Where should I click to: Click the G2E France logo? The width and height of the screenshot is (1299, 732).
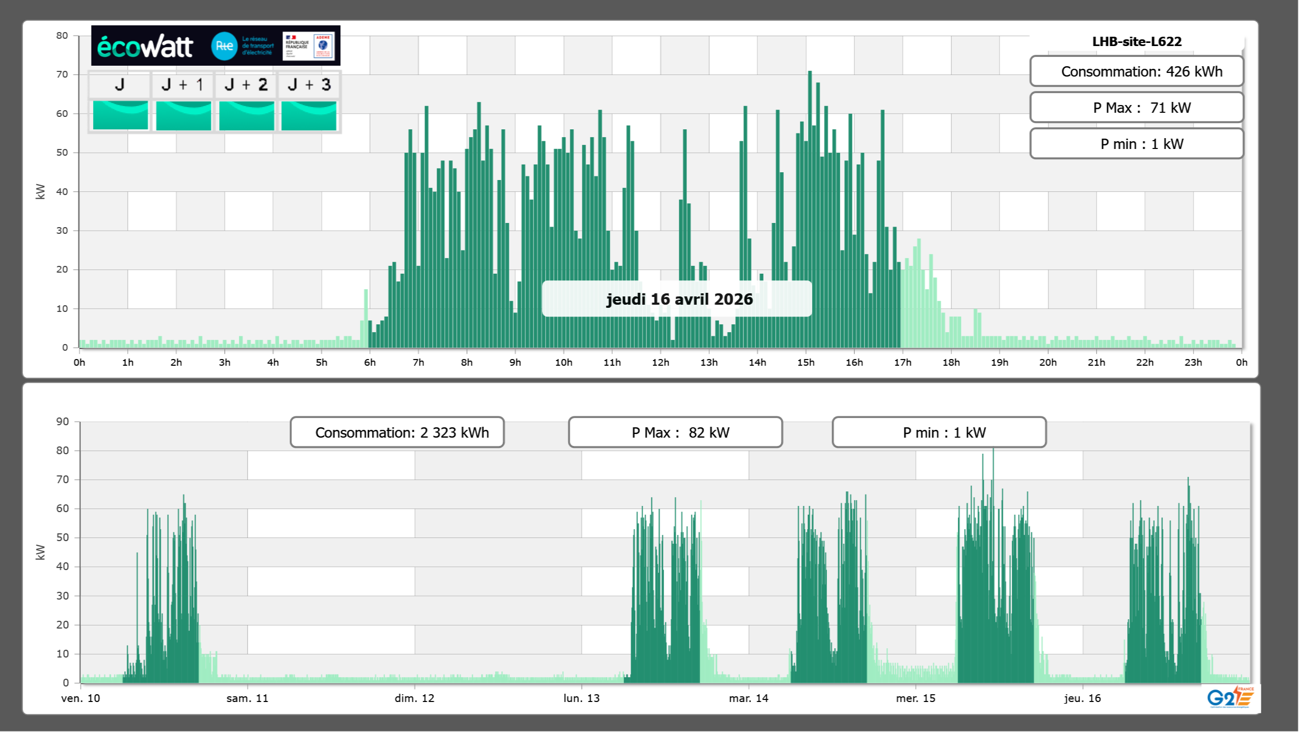click(1230, 697)
